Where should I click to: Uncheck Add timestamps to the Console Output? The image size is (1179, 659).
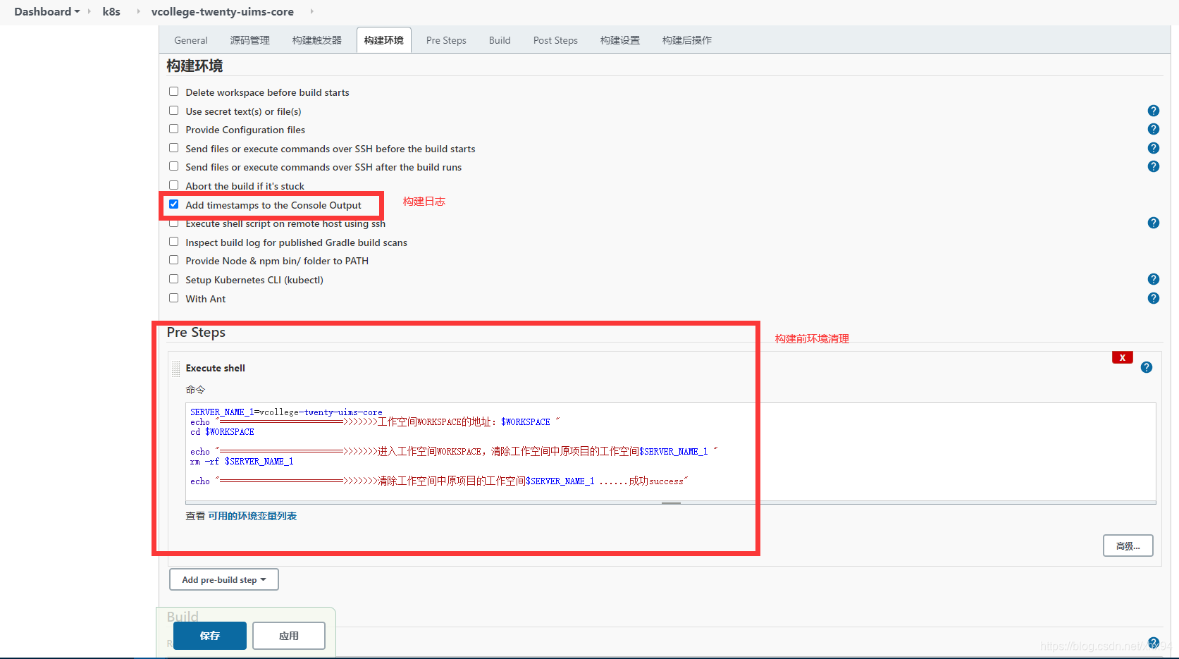(173, 204)
